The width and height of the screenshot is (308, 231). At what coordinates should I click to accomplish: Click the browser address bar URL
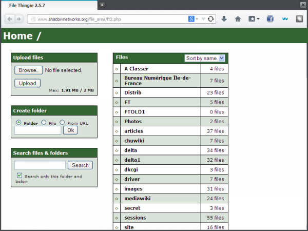pyautogui.click(x=79, y=20)
